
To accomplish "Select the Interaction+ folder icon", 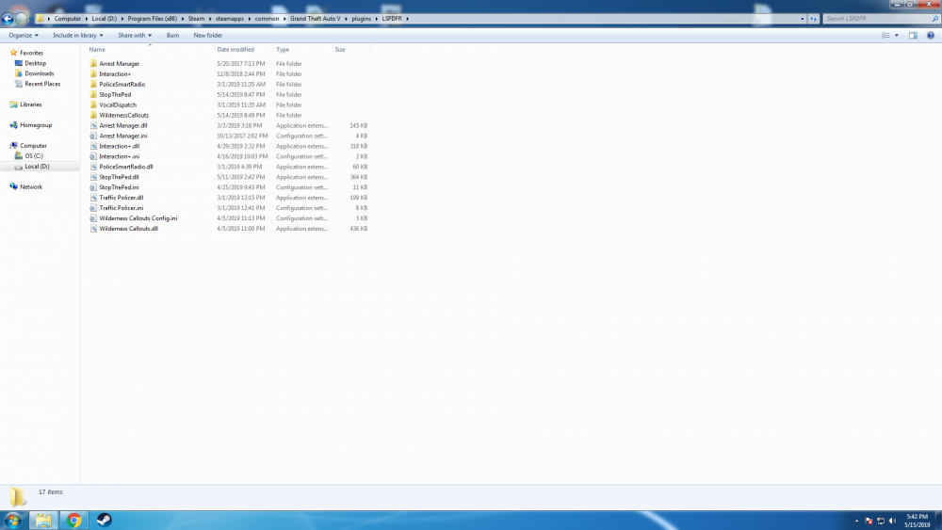I will coord(93,73).
